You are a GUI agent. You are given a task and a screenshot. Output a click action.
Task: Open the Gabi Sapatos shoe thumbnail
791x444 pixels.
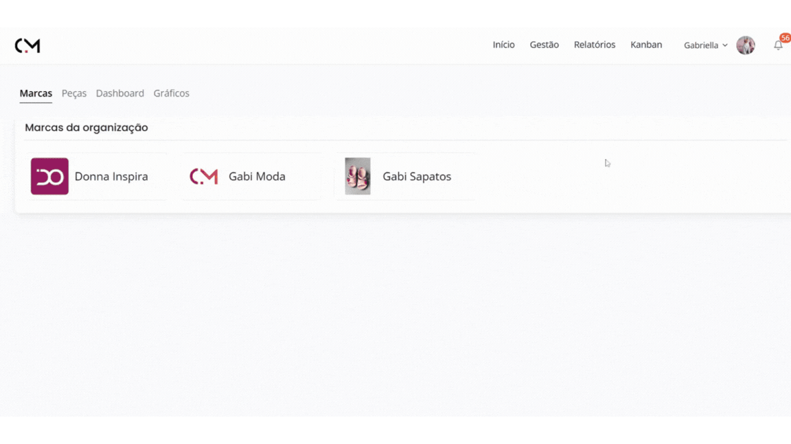[x=358, y=176]
